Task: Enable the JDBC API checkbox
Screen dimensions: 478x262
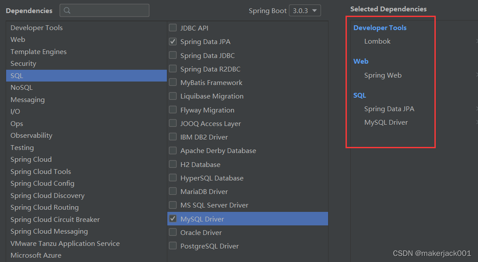Action: click(173, 28)
